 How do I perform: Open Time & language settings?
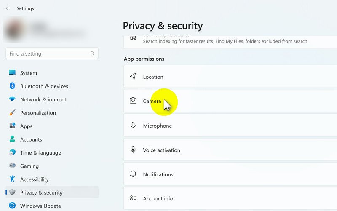[x=40, y=153]
